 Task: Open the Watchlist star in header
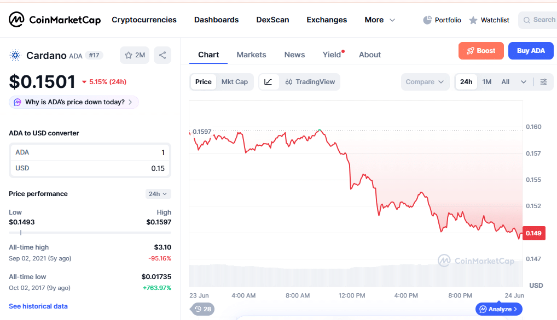click(x=473, y=20)
